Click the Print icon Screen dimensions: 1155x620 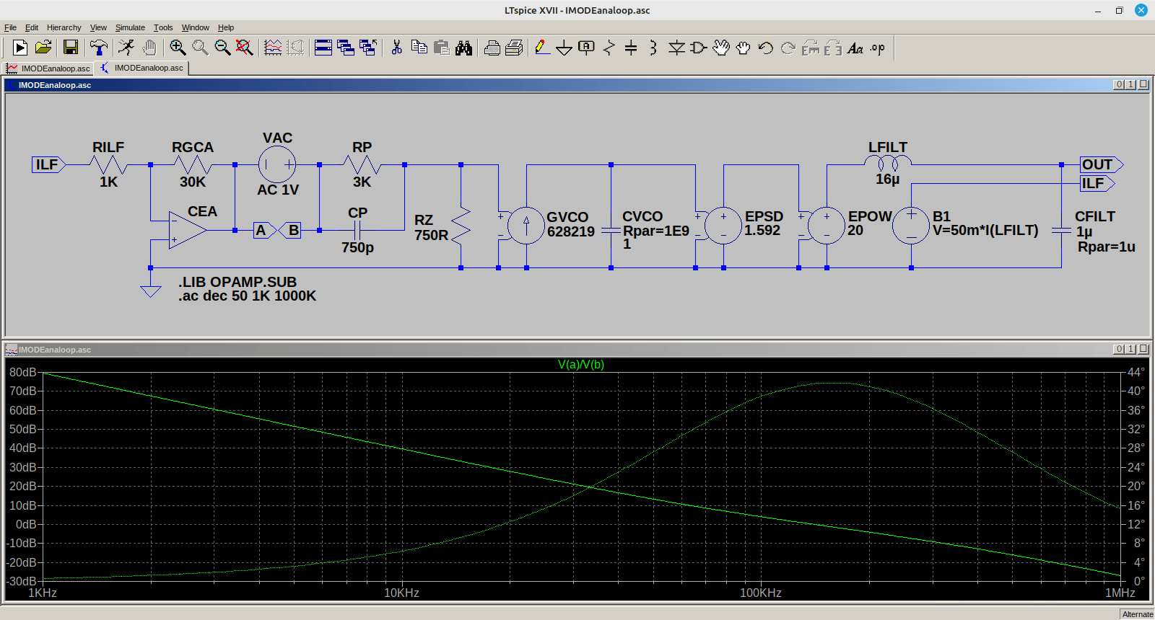pyautogui.click(x=492, y=48)
